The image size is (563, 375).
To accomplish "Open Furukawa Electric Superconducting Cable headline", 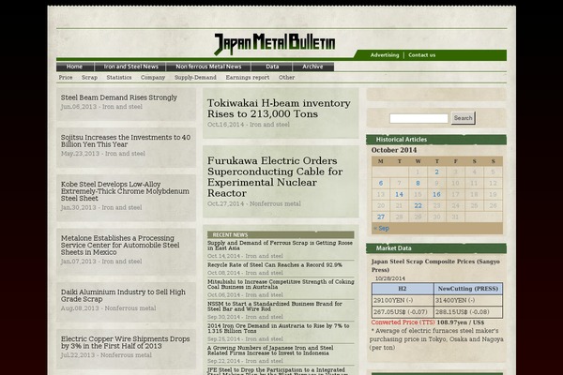I will tap(275, 177).
